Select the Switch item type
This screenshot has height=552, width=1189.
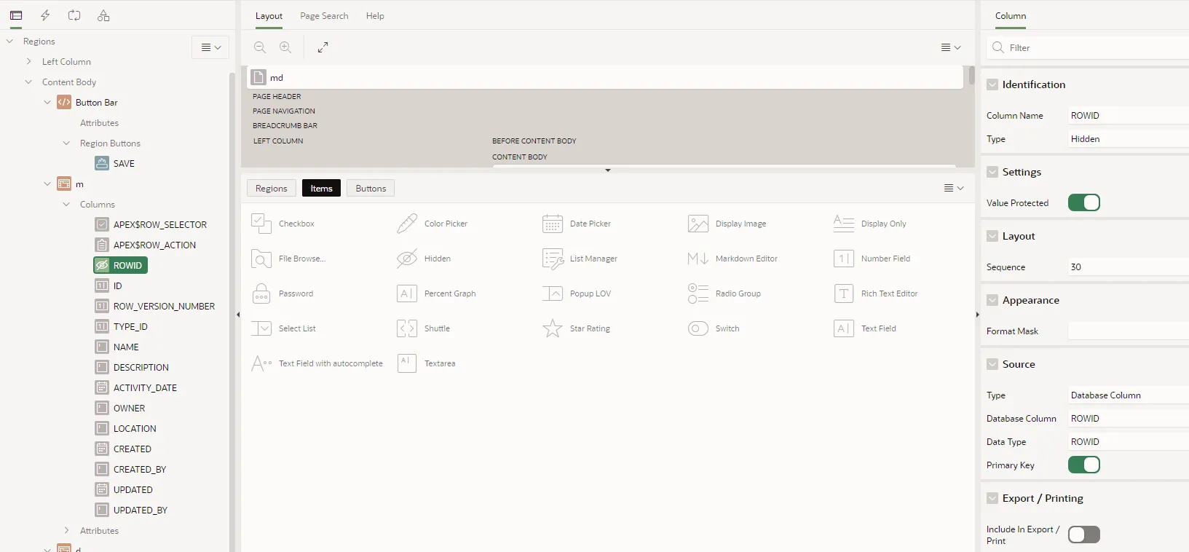(714, 328)
